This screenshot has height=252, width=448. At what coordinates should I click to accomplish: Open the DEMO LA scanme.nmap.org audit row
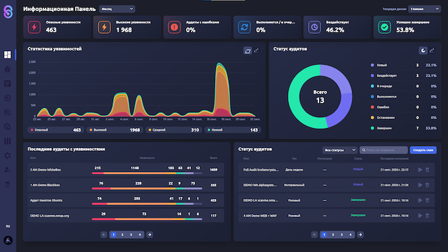click(x=125, y=216)
